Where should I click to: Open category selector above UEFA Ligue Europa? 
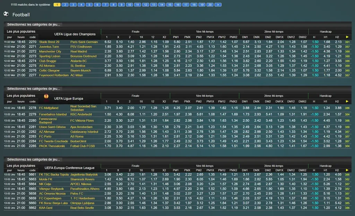(x=34, y=89)
